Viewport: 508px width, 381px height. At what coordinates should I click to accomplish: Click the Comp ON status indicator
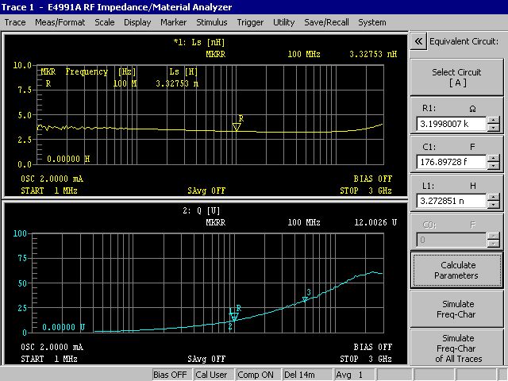pos(255,375)
